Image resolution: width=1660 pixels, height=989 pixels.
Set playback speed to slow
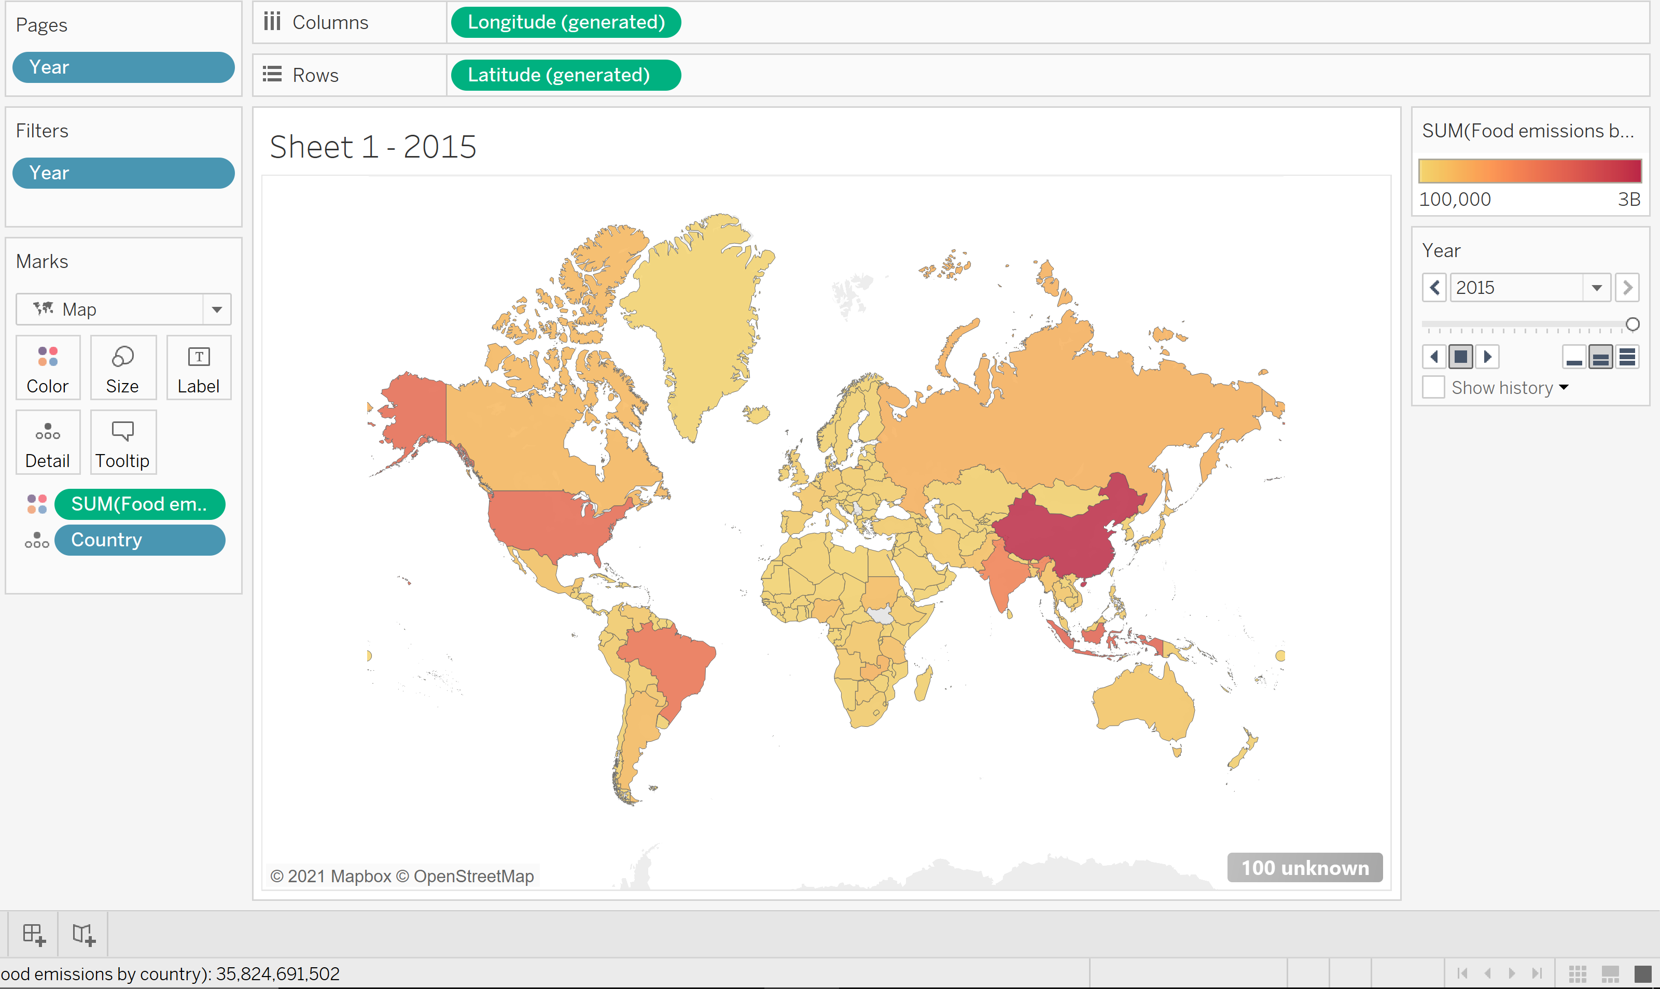[1574, 357]
